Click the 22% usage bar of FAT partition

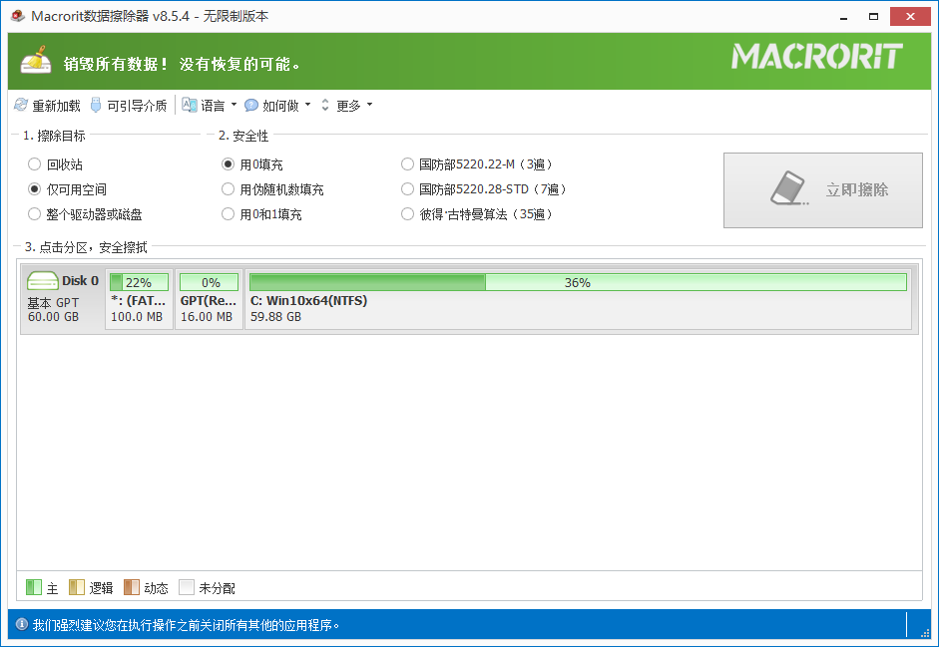[x=139, y=282]
